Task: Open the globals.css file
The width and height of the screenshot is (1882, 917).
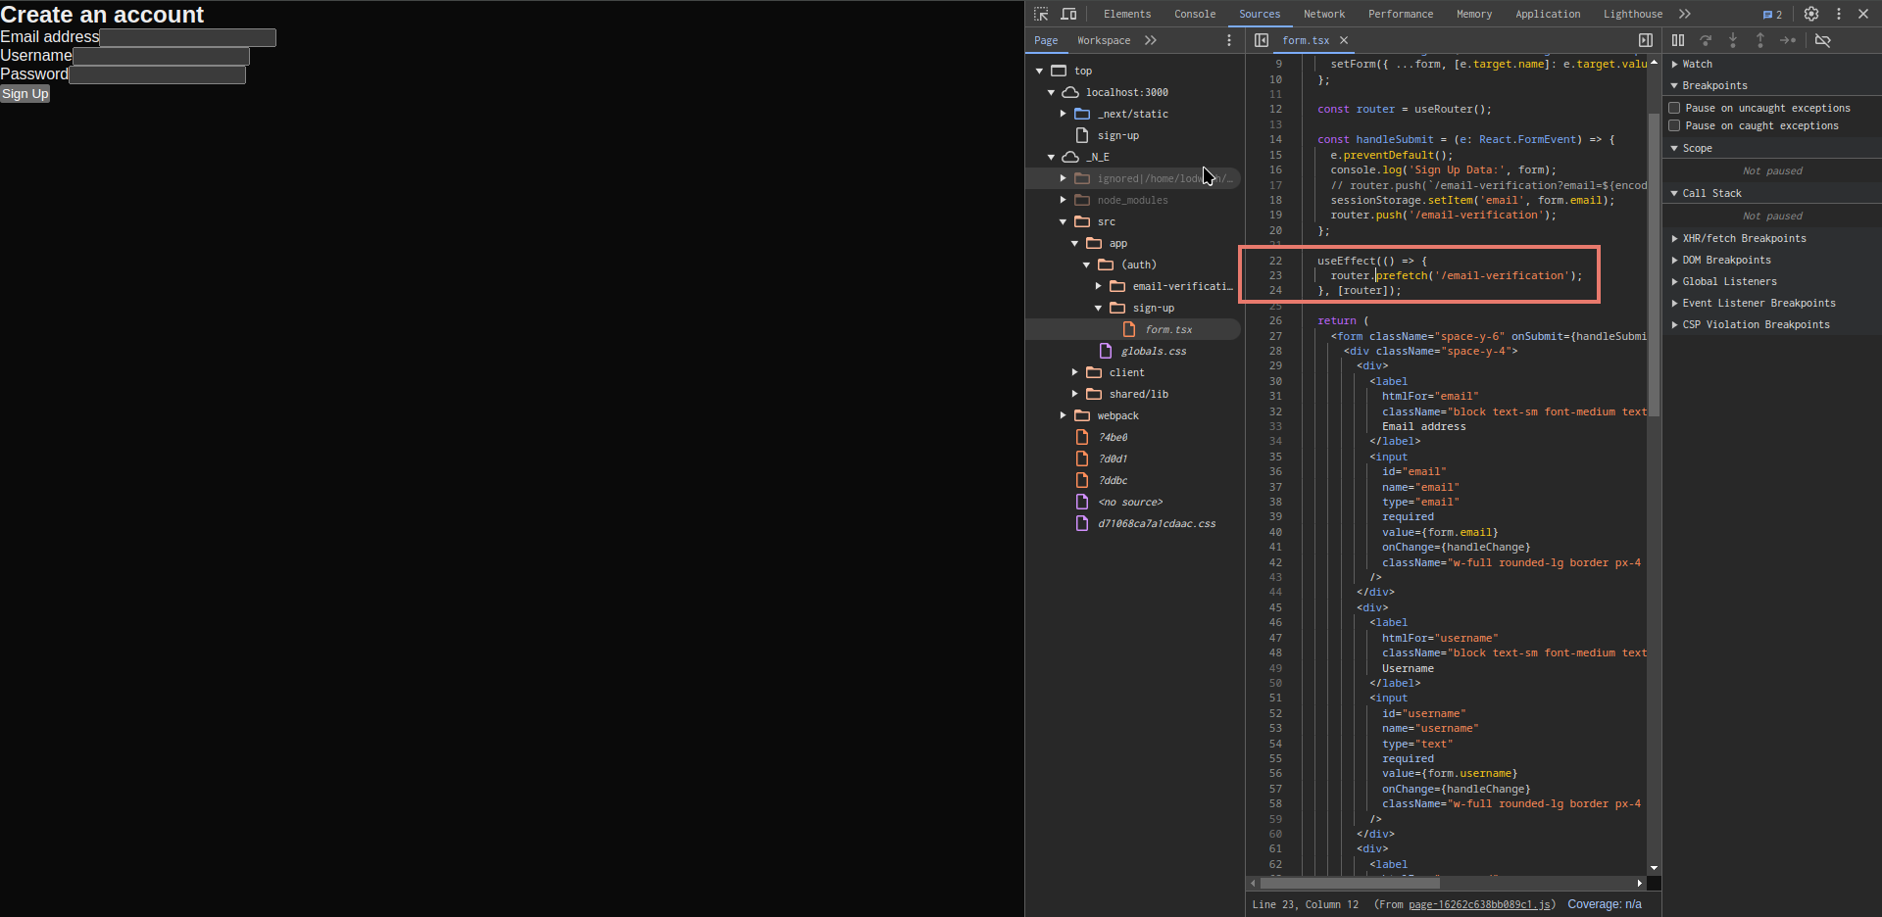Action: click(x=1154, y=351)
